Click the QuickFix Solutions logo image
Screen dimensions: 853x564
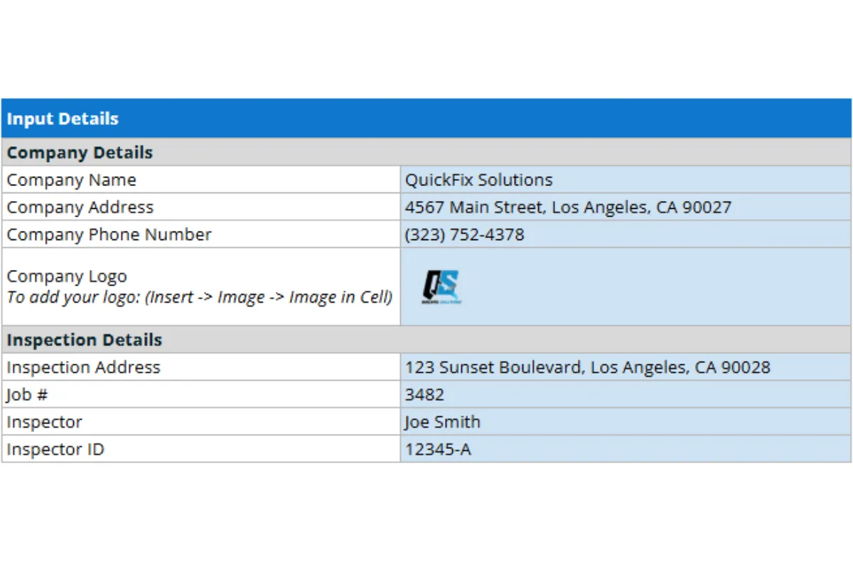[x=441, y=287]
